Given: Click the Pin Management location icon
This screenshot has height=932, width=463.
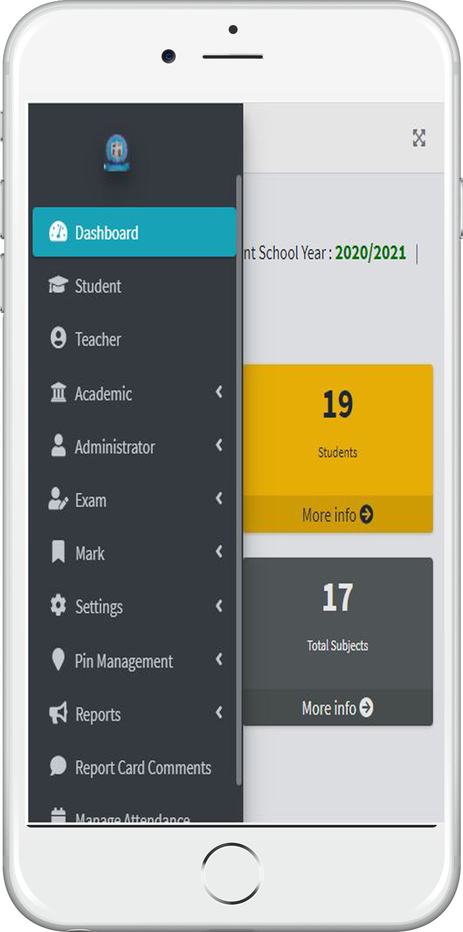Looking at the screenshot, I should coord(58,660).
